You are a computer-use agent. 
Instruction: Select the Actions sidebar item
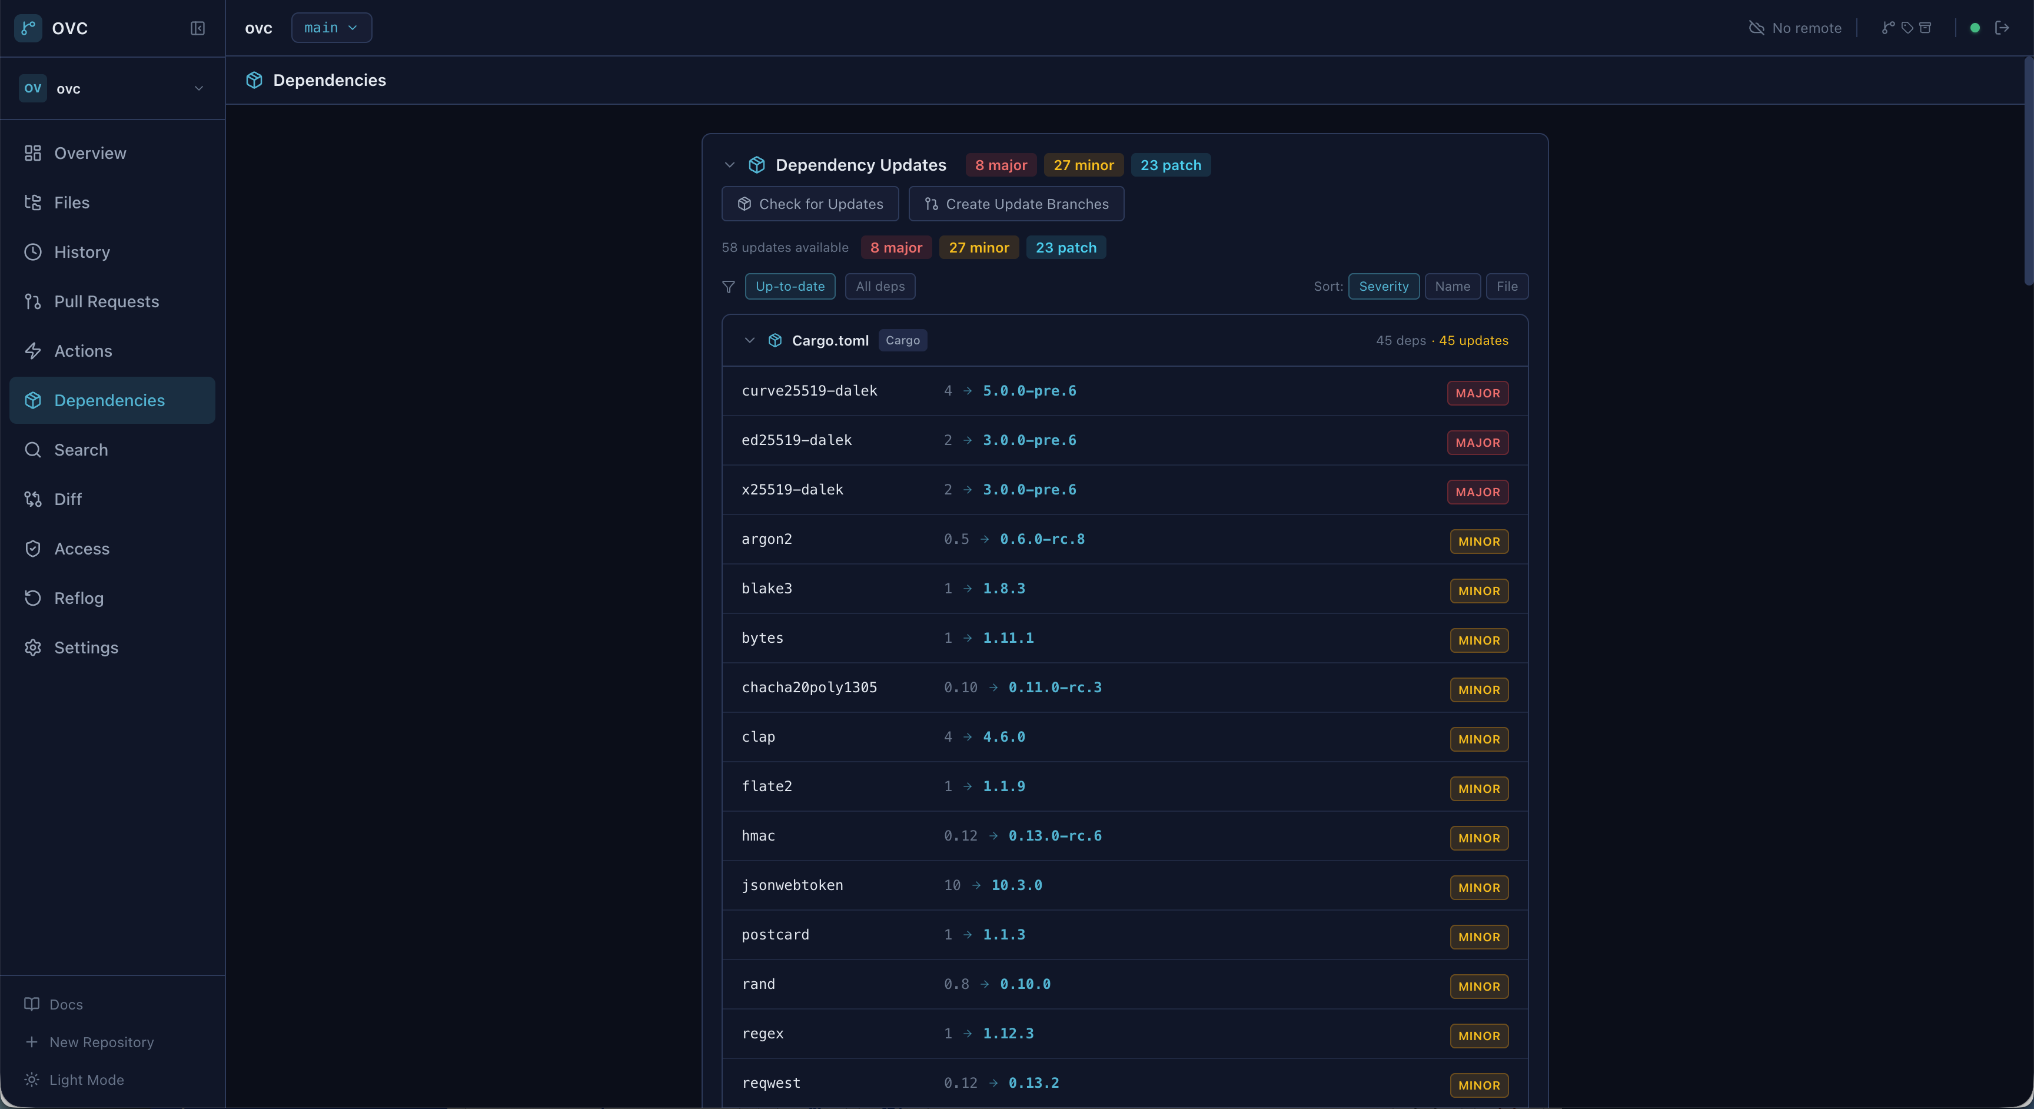[x=82, y=351]
